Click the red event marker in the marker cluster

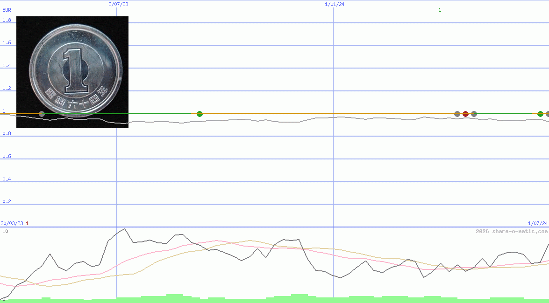465,113
